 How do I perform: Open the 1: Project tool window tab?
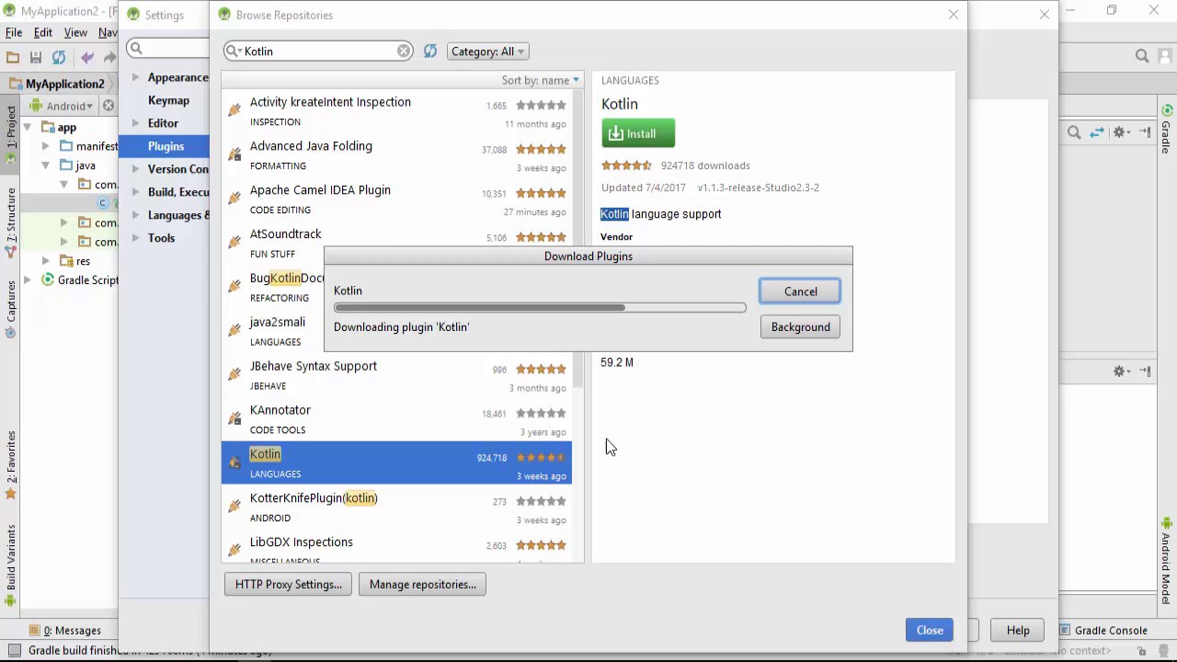click(x=10, y=134)
